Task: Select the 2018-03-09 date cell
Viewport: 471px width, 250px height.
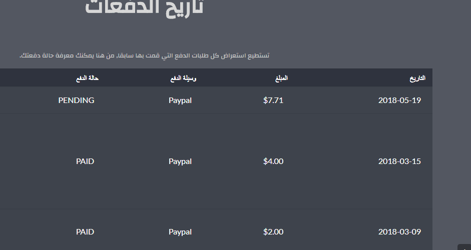Action: pyautogui.click(x=399, y=231)
